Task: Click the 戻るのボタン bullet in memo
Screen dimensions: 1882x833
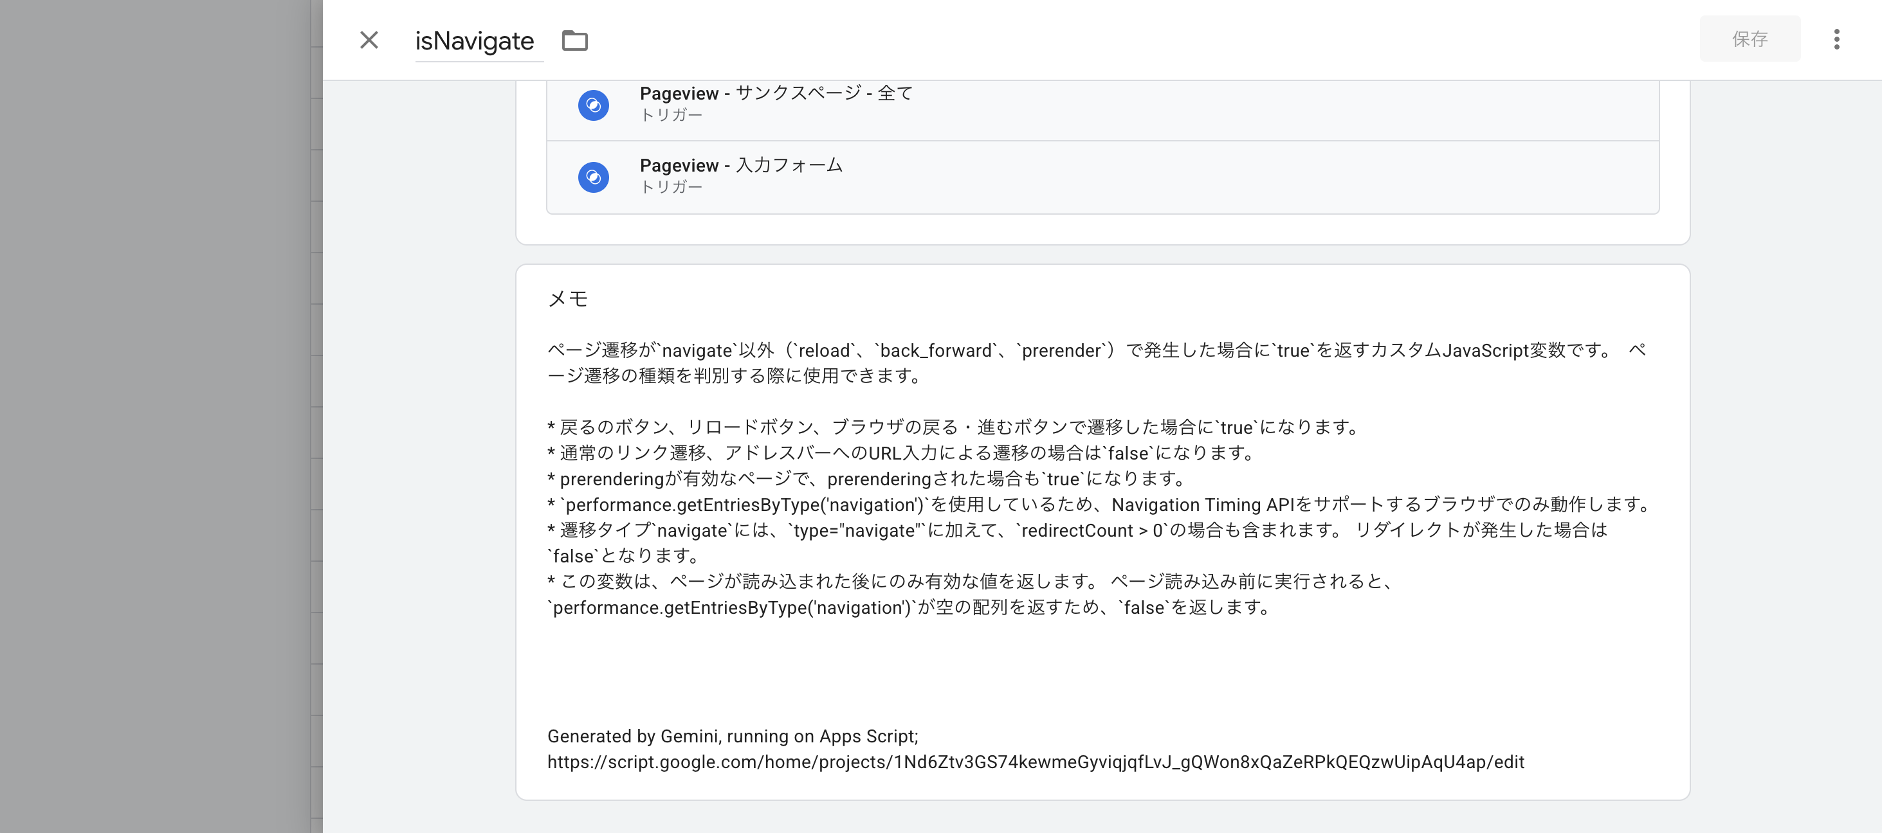Action: click(x=953, y=427)
